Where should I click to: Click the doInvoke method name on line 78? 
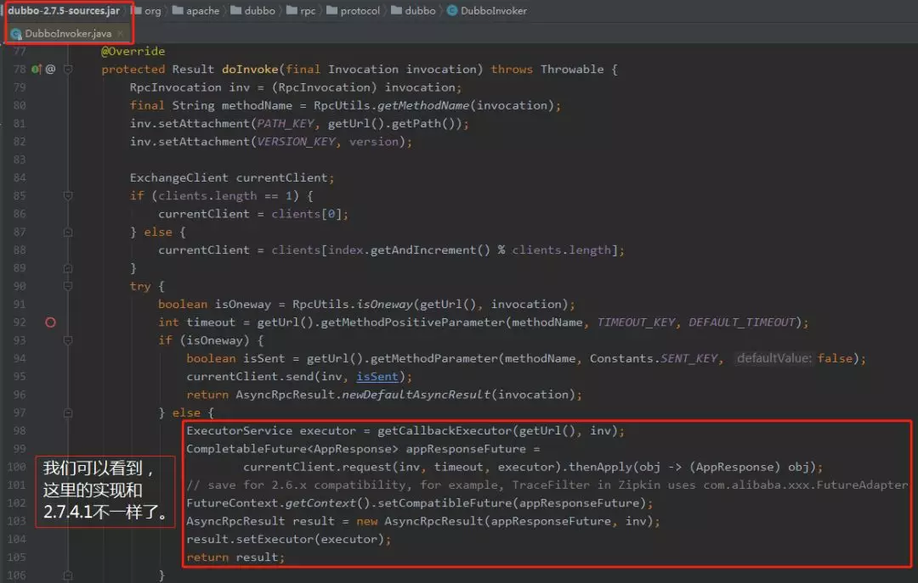250,69
